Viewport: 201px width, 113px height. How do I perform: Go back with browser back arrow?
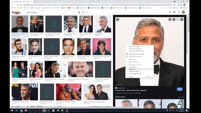pos(12,5)
